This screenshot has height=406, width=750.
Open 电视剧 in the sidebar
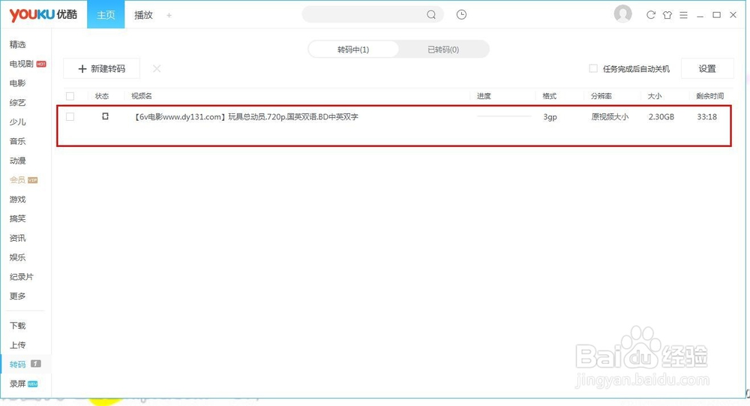(x=21, y=64)
